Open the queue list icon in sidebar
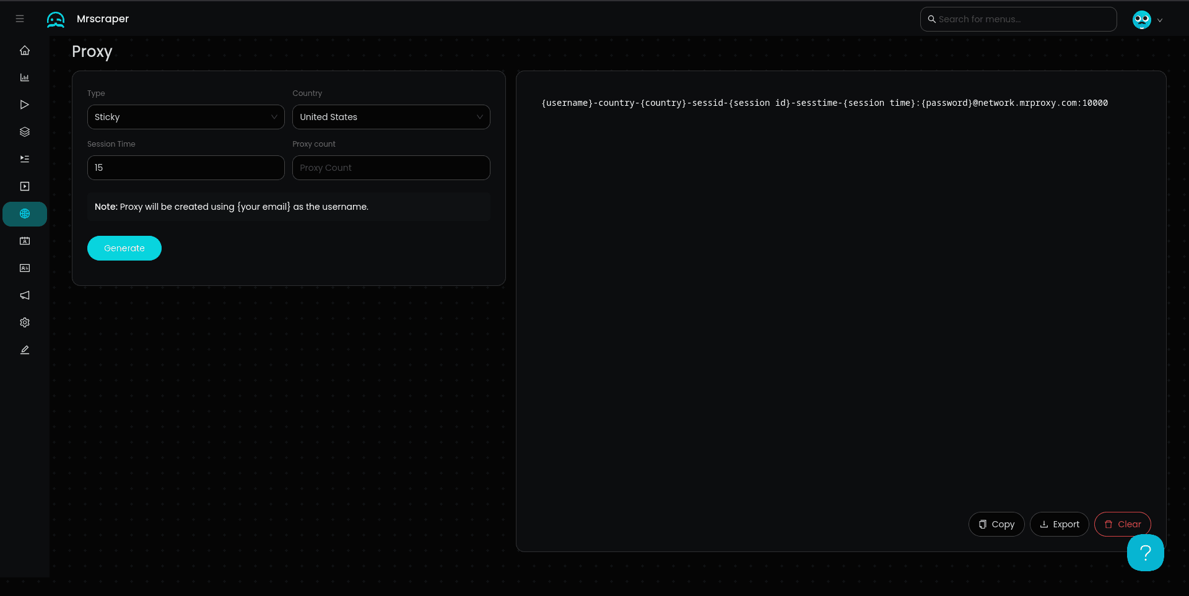 [x=25, y=159]
